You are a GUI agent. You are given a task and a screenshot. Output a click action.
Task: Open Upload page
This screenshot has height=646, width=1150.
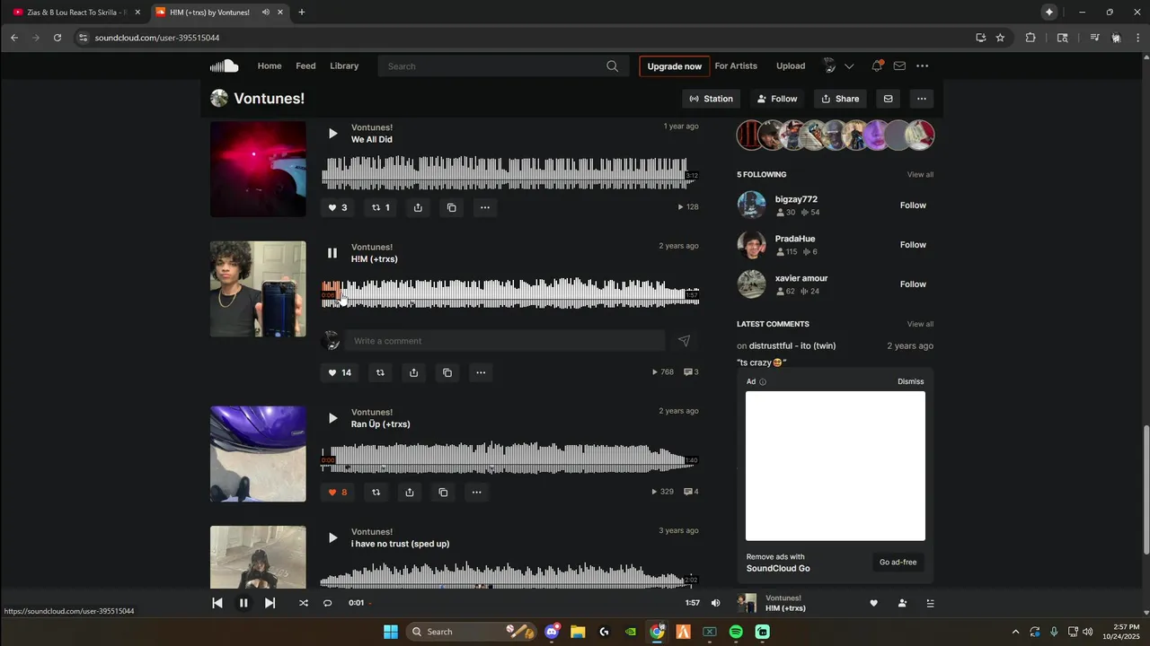791,66
